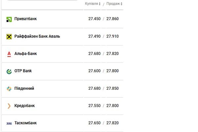Click the red Альфа-Банк letter A logo
This screenshot has height=132, width=198.
pos(9,54)
